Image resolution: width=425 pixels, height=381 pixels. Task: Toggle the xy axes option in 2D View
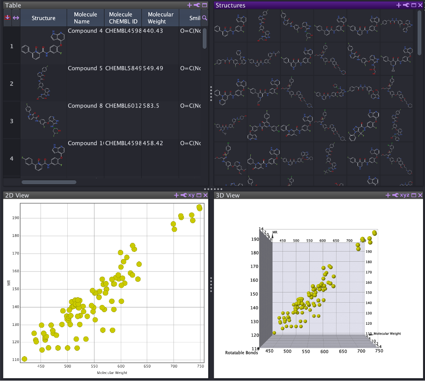pos(192,195)
